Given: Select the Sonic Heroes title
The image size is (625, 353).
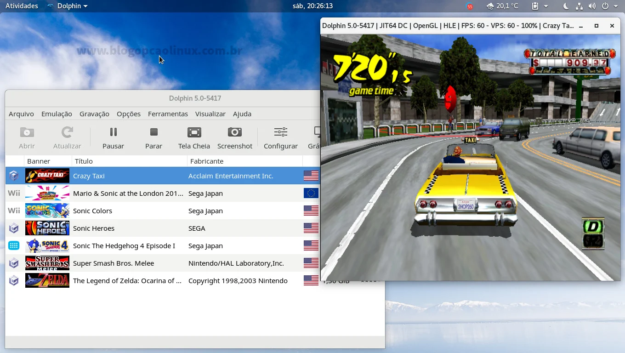Looking at the screenshot, I should pyautogui.click(x=94, y=228).
